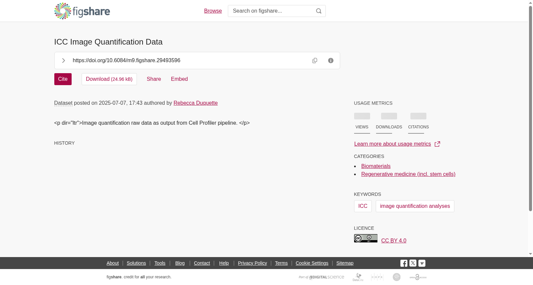Open the Share option
Image resolution: width=533 pixels, height=285 pixels.
coord(154,79)
